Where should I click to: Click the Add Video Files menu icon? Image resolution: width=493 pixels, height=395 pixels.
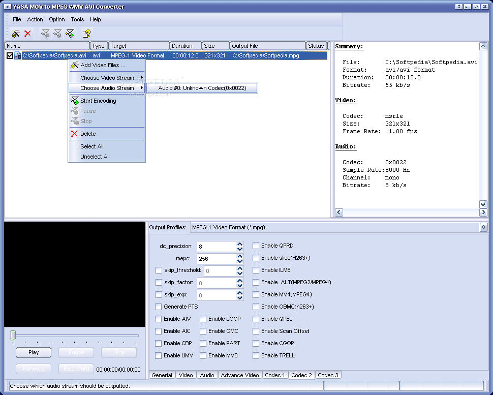pos(75,65)
